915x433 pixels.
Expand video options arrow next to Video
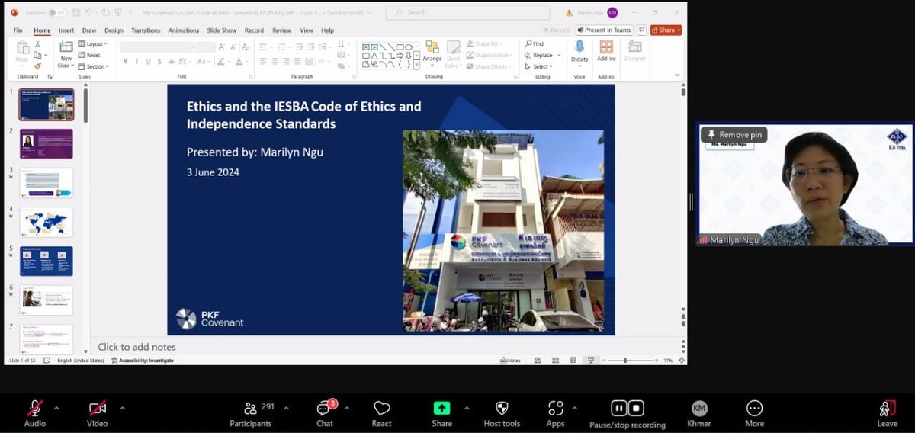pyautogui.click(x=122, y=408)
